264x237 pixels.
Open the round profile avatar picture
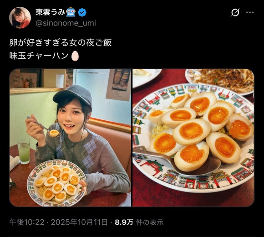point(20,18)
